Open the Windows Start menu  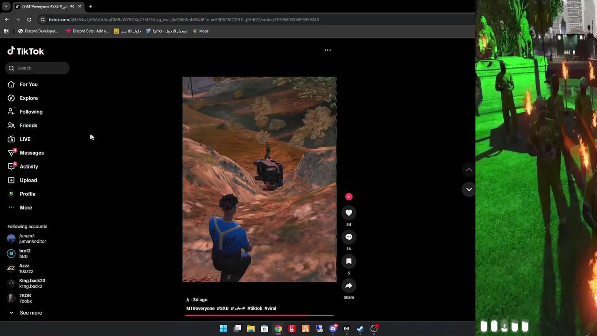223,329
